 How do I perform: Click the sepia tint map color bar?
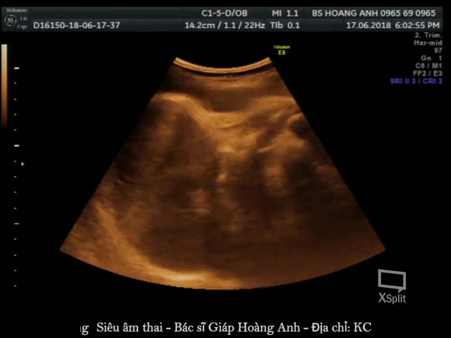click(x=4, y=85)
